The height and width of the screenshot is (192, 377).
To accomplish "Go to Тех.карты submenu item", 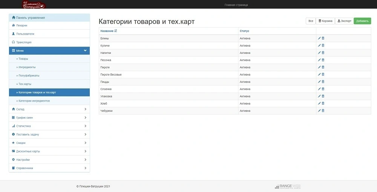I will (x=49, y=84).
